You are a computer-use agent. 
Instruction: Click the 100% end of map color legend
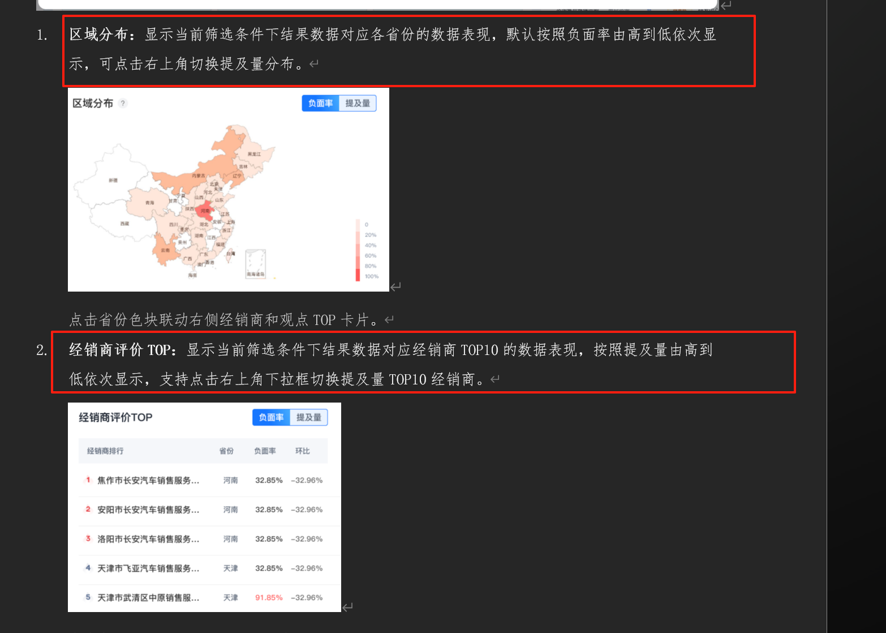[x=358, y=276]
